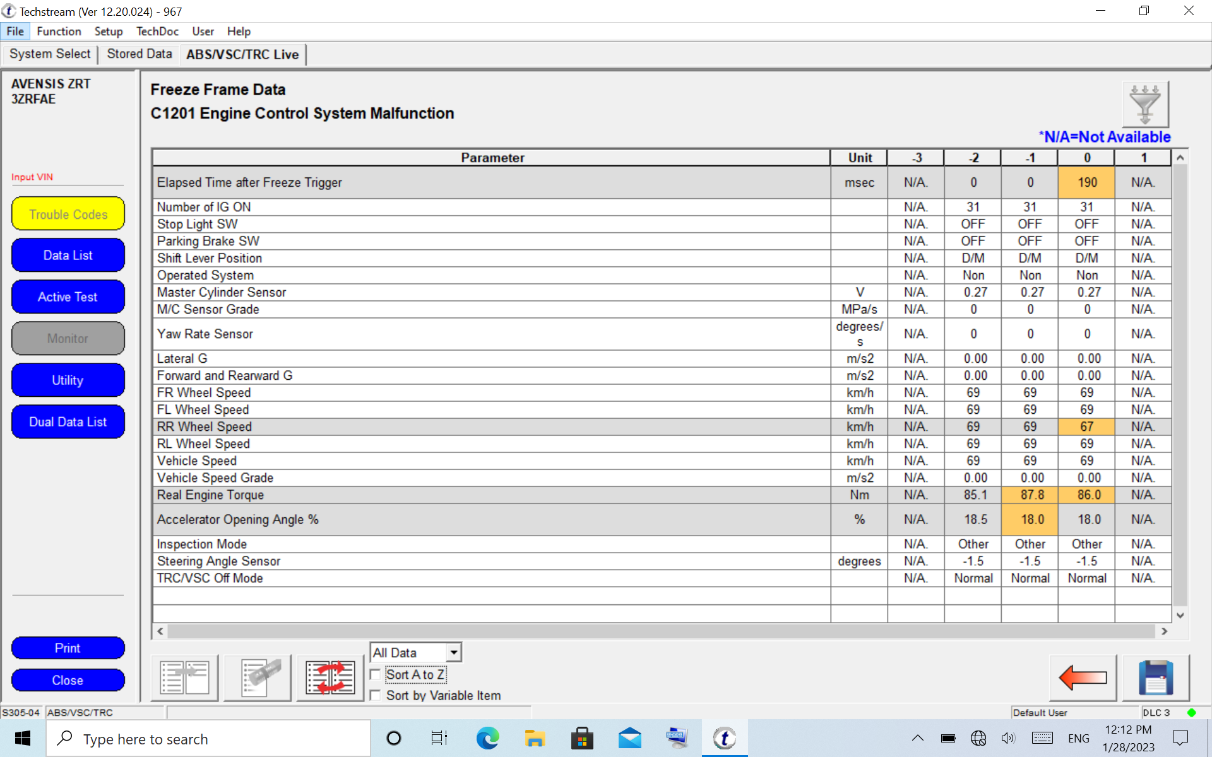The width and height of the screenshot is (1212, 757).
Task: Check Sort by Variable Item option
Action: (376, 695)
